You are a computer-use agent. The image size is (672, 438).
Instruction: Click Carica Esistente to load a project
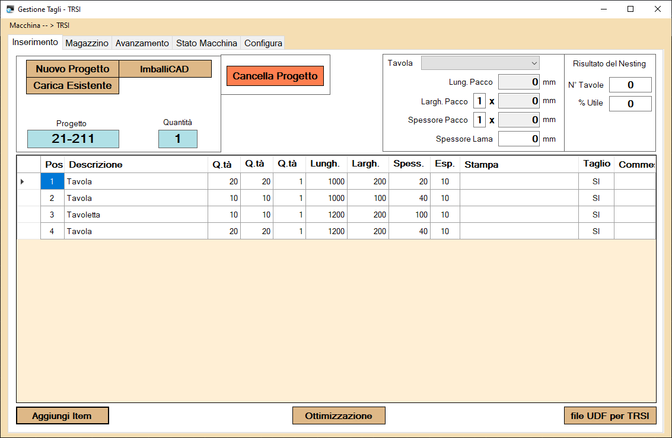[x=72, y=86]
